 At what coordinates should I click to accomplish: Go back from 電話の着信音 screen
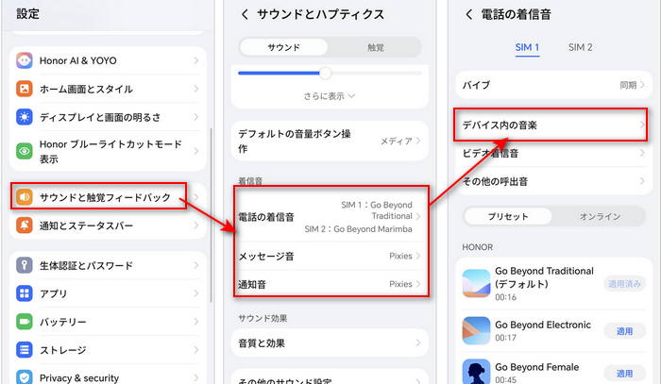(468, 14)
